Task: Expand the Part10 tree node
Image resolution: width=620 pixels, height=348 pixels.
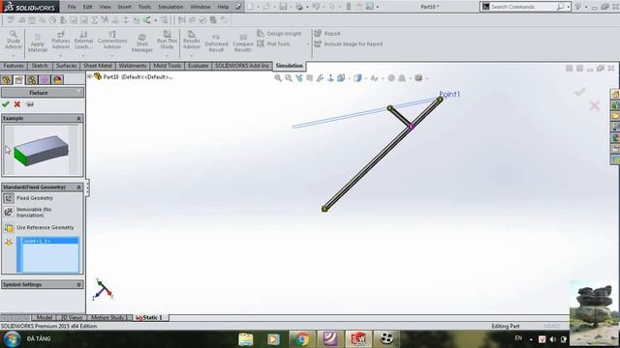Action: (x=90, y=76)
